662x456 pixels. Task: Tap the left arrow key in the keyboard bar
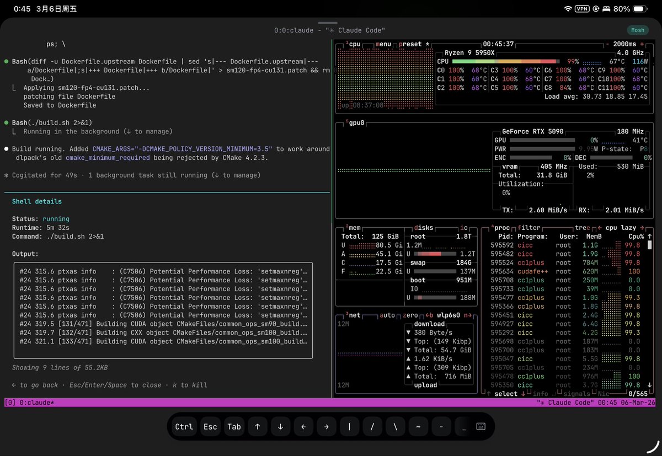click(x=303, y=426)
